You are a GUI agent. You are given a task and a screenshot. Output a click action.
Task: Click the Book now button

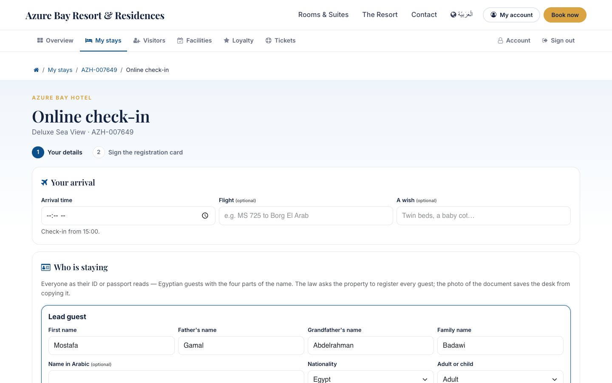pyautogui.click(x=565, y=15)
